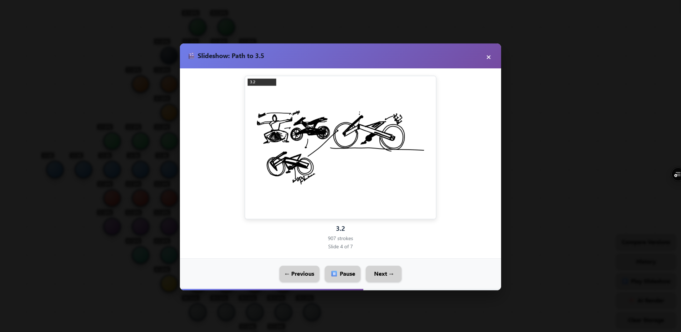Advance with the Next button
The image size is (681, 332).
(x=384, y=274)
